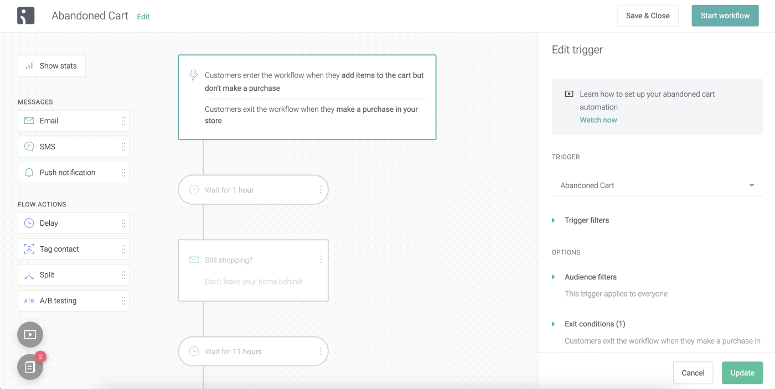Select the Wait for 11 hours node
Image resolution: width=775 pixels, height=389 pixels.
click(x=253, y=351)
